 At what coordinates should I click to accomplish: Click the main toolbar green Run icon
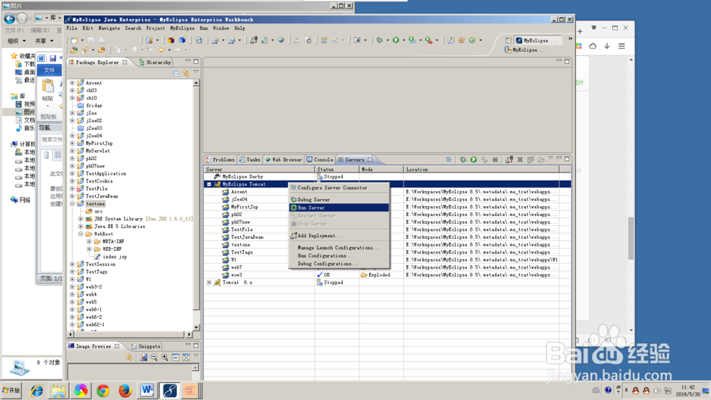[x=396, y=40]
